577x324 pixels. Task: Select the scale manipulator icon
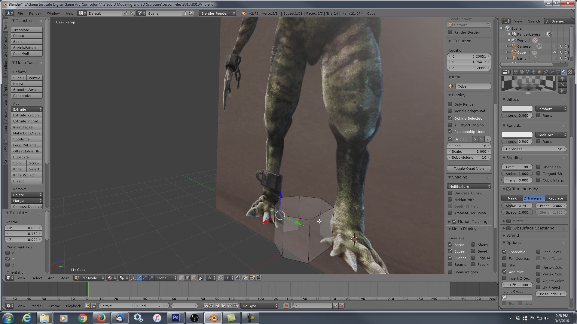coord(151,278)
